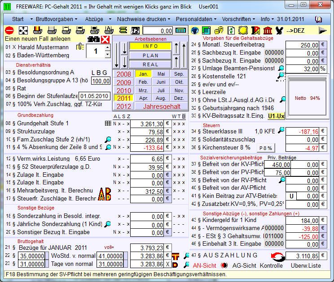Click the case number spinner up arrow
The width and height of the screenshot is (334, 282).
(x=107, y=48)
